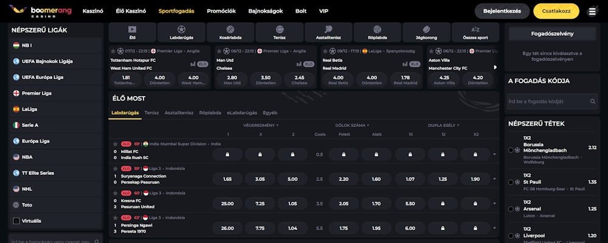Click the Csatlakozz join button

(x=556, y=12)
